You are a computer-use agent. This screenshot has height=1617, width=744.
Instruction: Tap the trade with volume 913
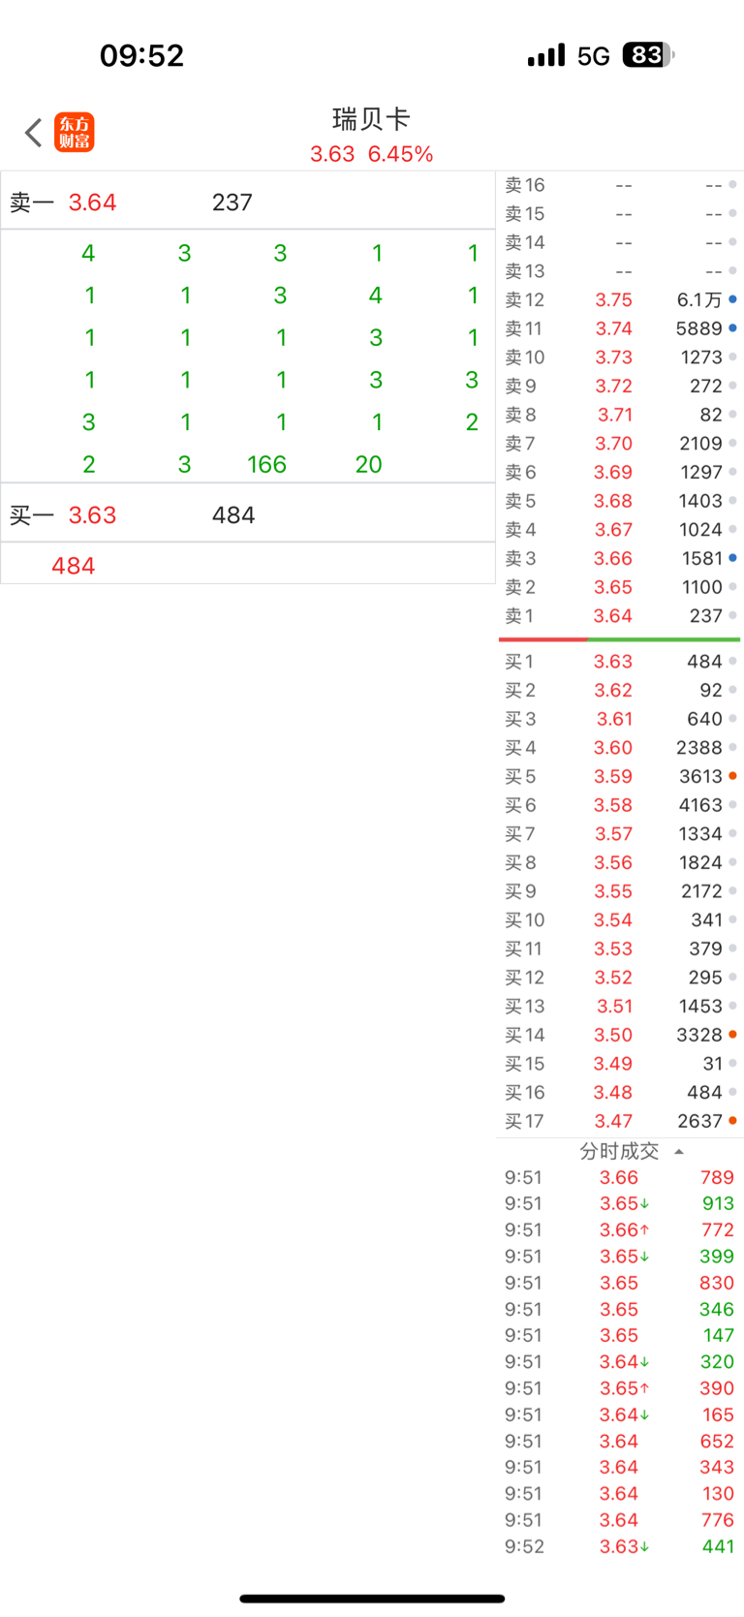click(x=620, y=1204)
